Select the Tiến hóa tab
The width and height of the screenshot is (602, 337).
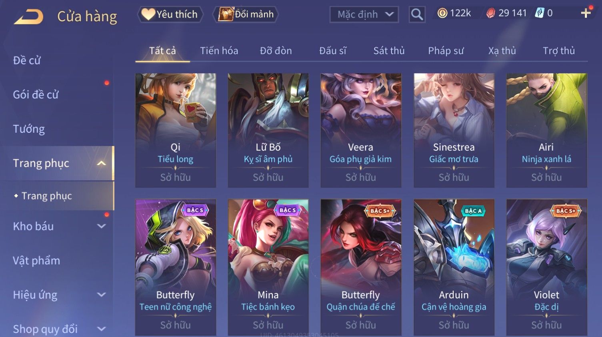(x=219, y=51)
